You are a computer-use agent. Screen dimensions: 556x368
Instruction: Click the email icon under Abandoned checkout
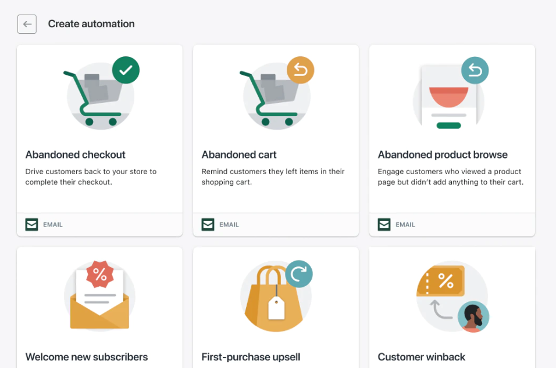[x=31, y=225]
